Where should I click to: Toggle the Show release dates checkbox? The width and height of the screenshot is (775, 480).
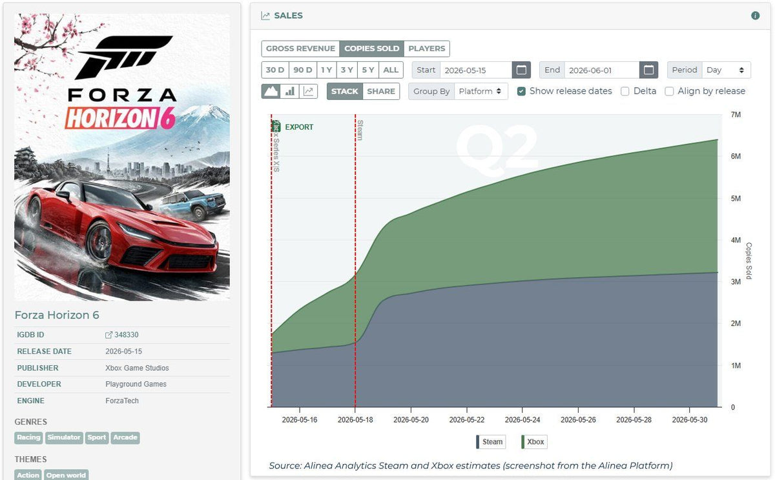coord(522,91)
